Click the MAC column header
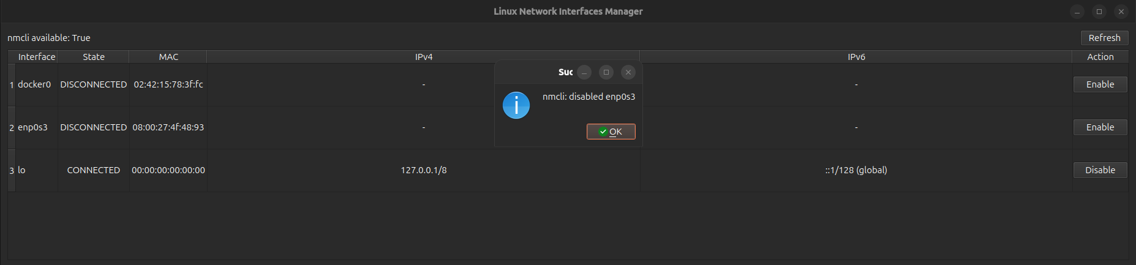1136x265 pixels. point(168,57)
